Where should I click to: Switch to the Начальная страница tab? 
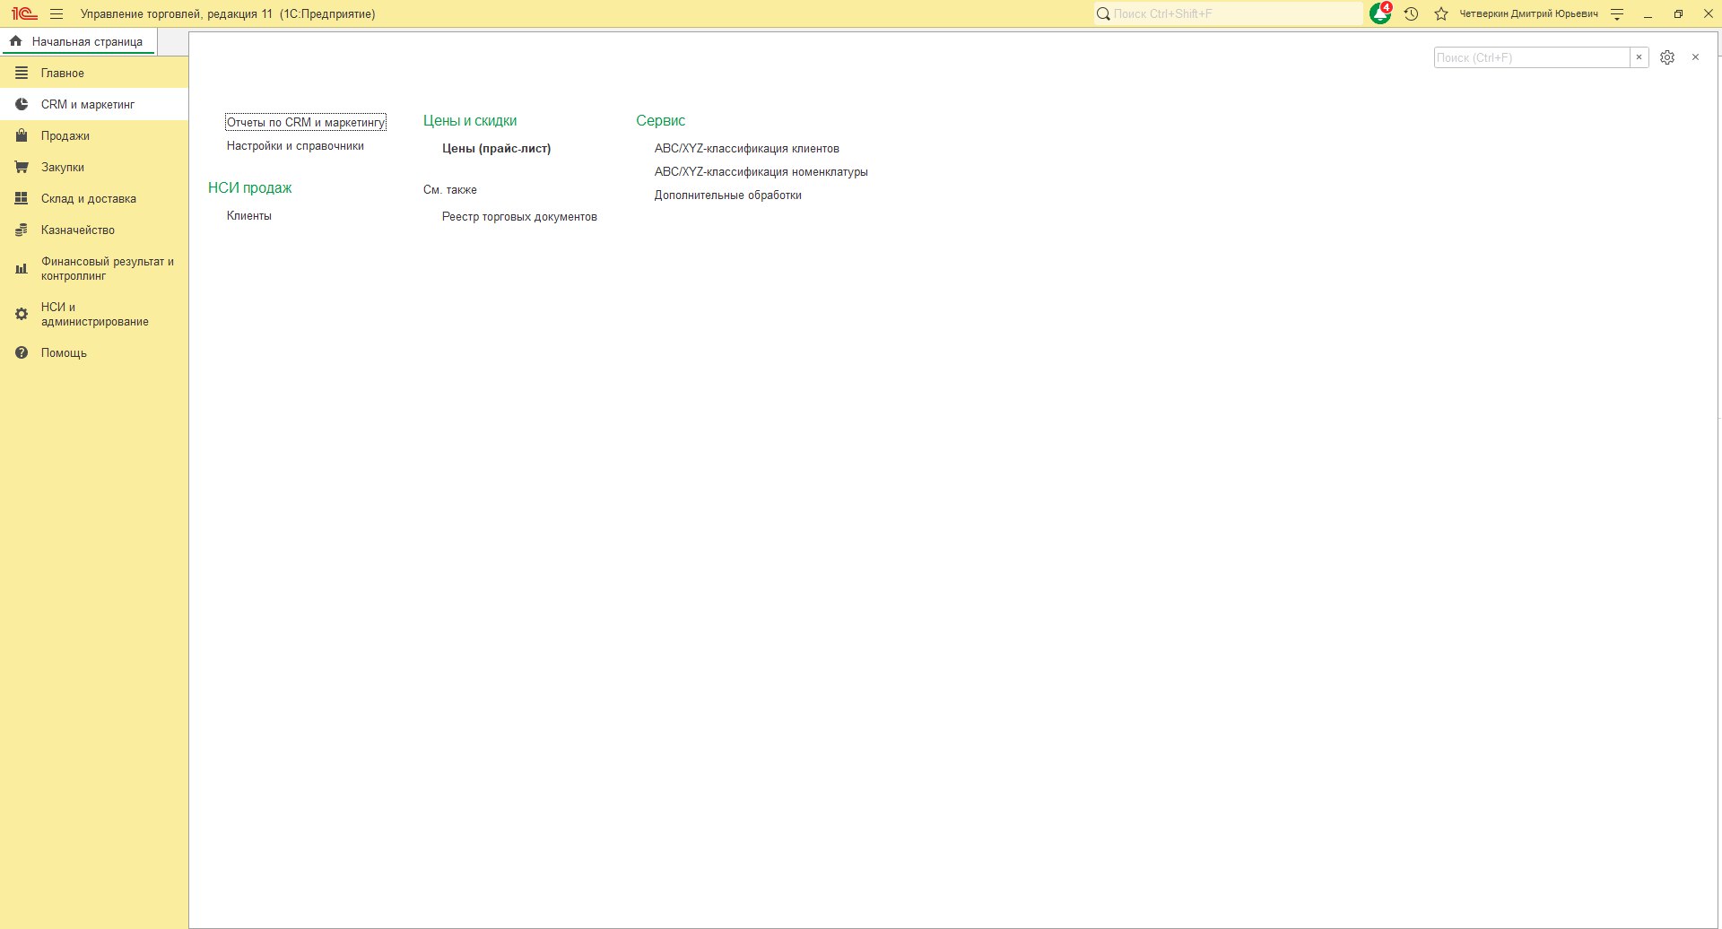pos(78,41)
